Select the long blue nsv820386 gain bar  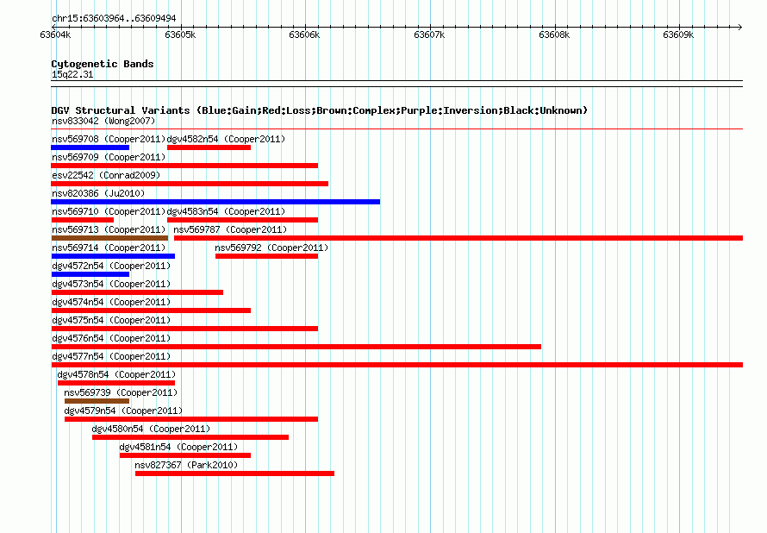pos(215,202)
